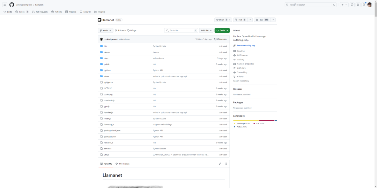Click the eye icon next to 3 watching
The width and height of the screenshot is (377, 188).
(x=235, y=72)
